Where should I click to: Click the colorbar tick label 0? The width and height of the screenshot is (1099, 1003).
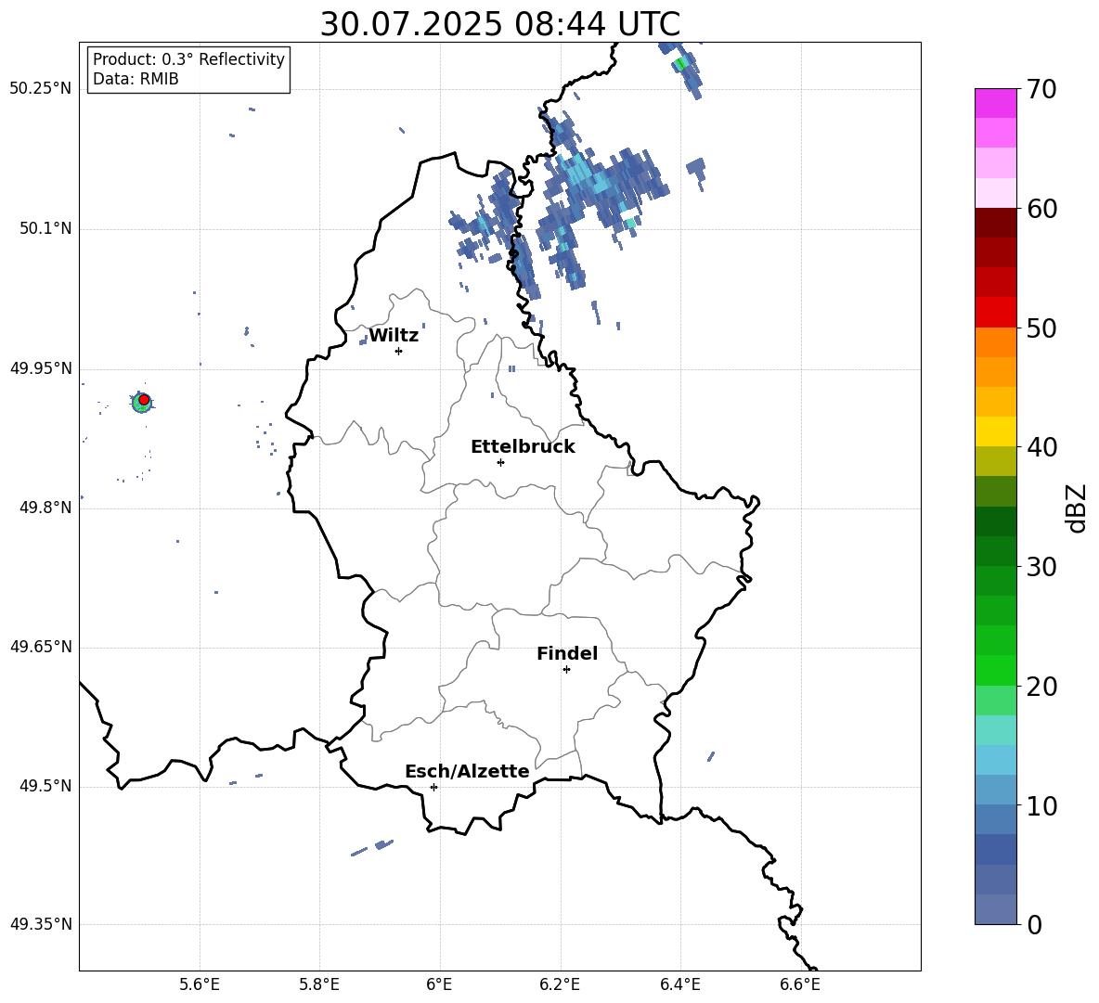coord(1035,924)
